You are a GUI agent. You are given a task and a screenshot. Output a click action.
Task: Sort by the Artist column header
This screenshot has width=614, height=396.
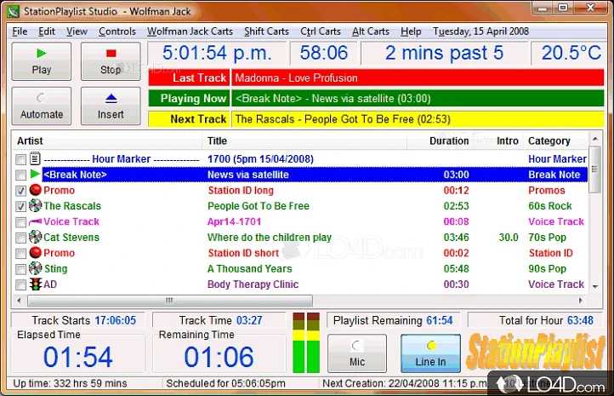pyautogui.click(x=107, y=141)
